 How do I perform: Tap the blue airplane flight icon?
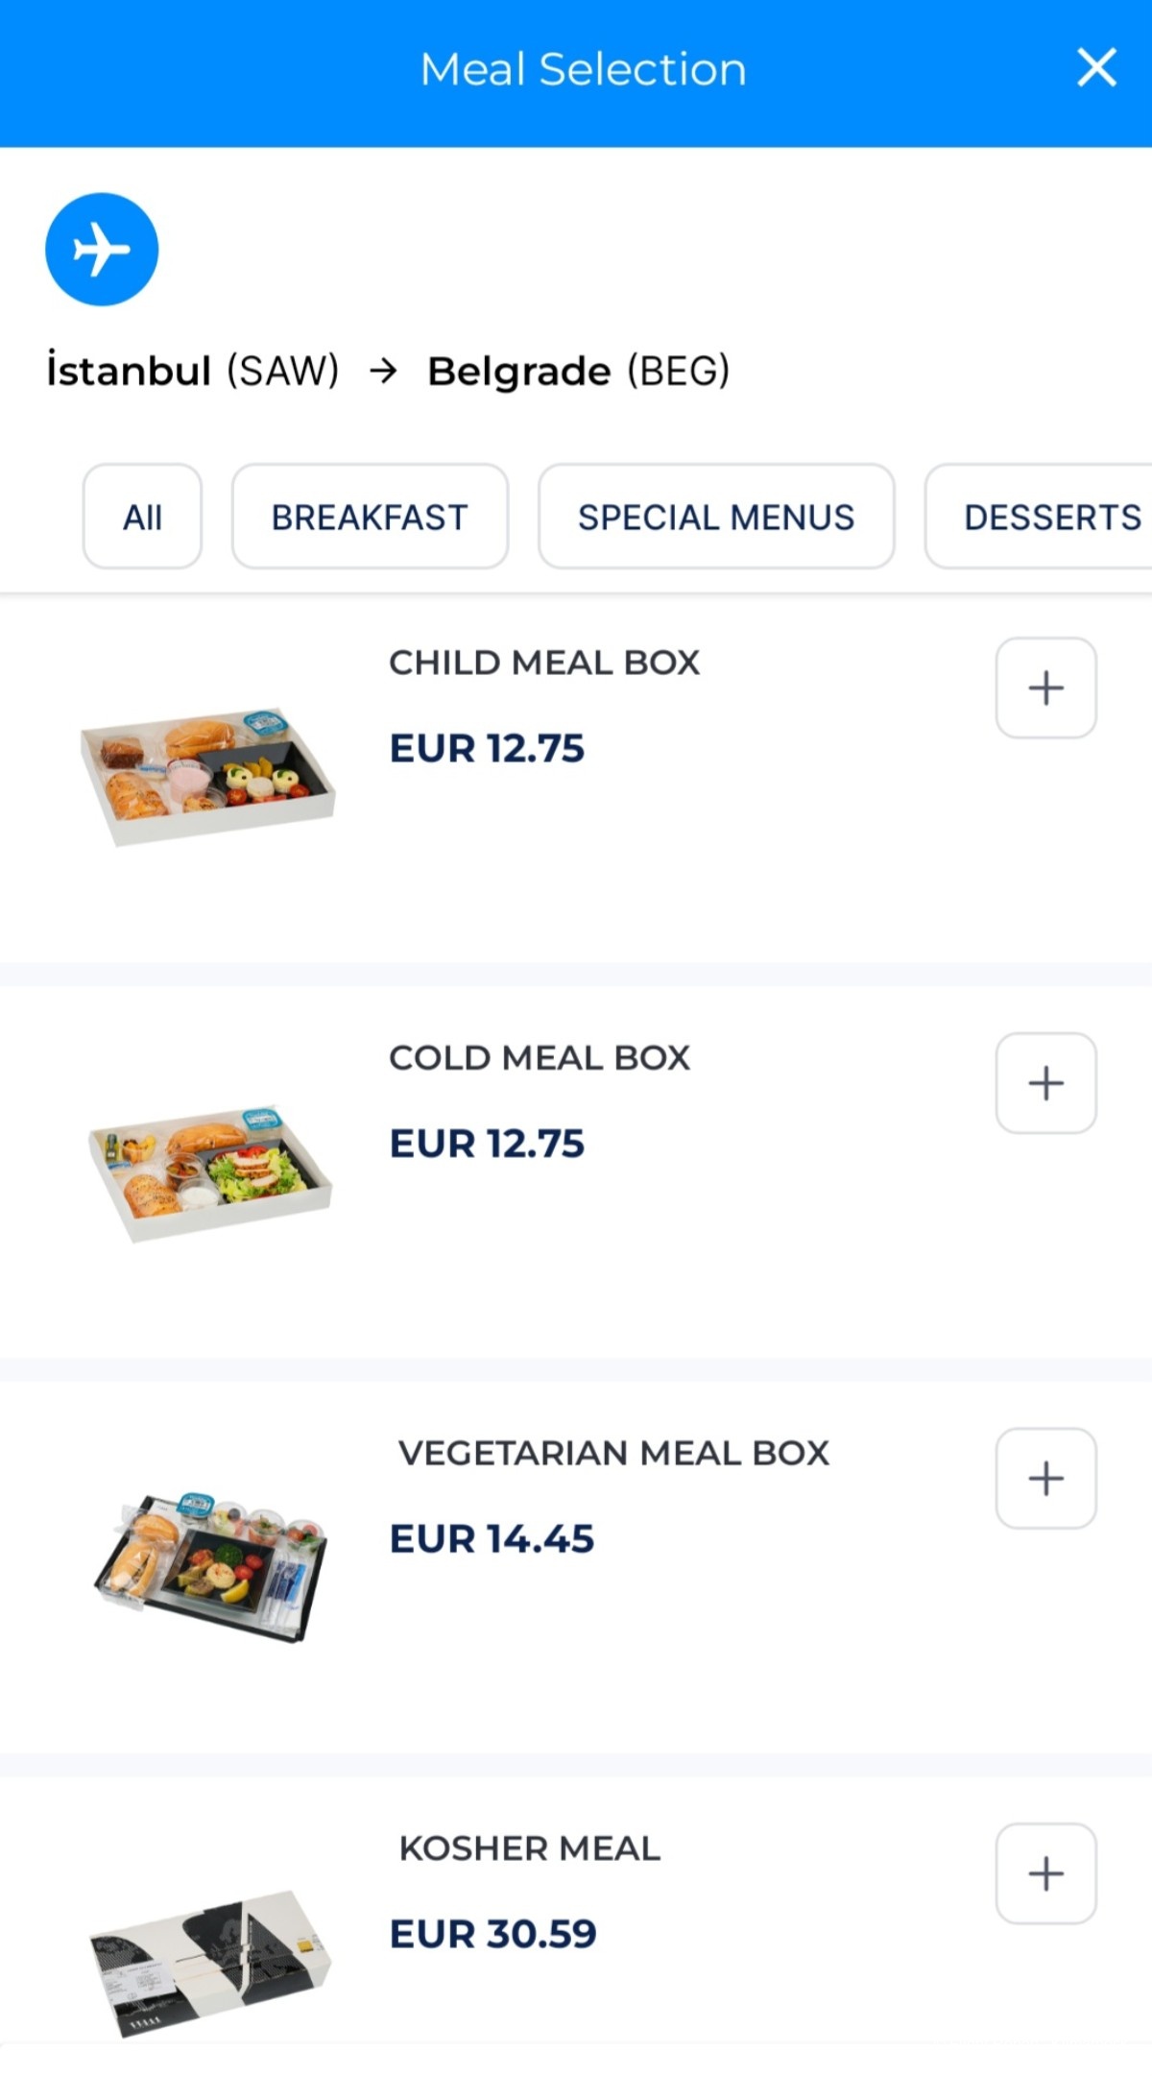pyautogui.click(x=102, y=250)
